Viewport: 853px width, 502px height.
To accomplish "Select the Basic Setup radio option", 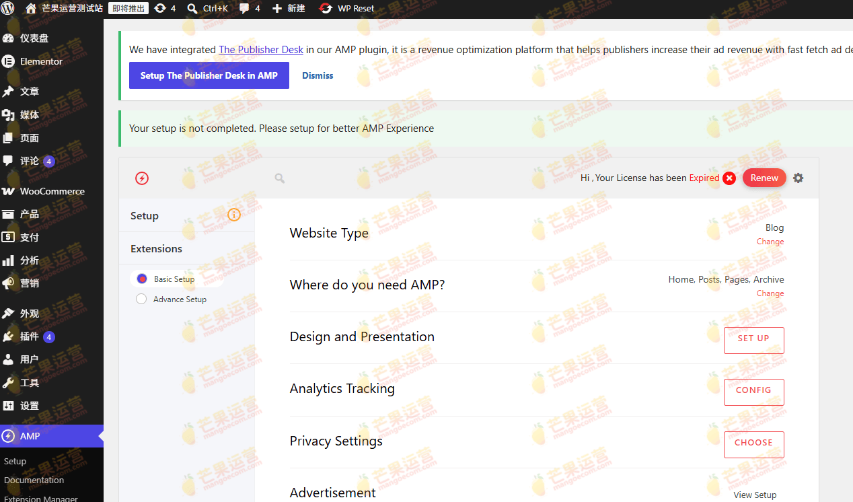I will [x=142, y=279].
